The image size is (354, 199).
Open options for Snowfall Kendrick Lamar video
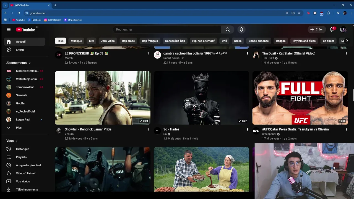coord(149,130)
